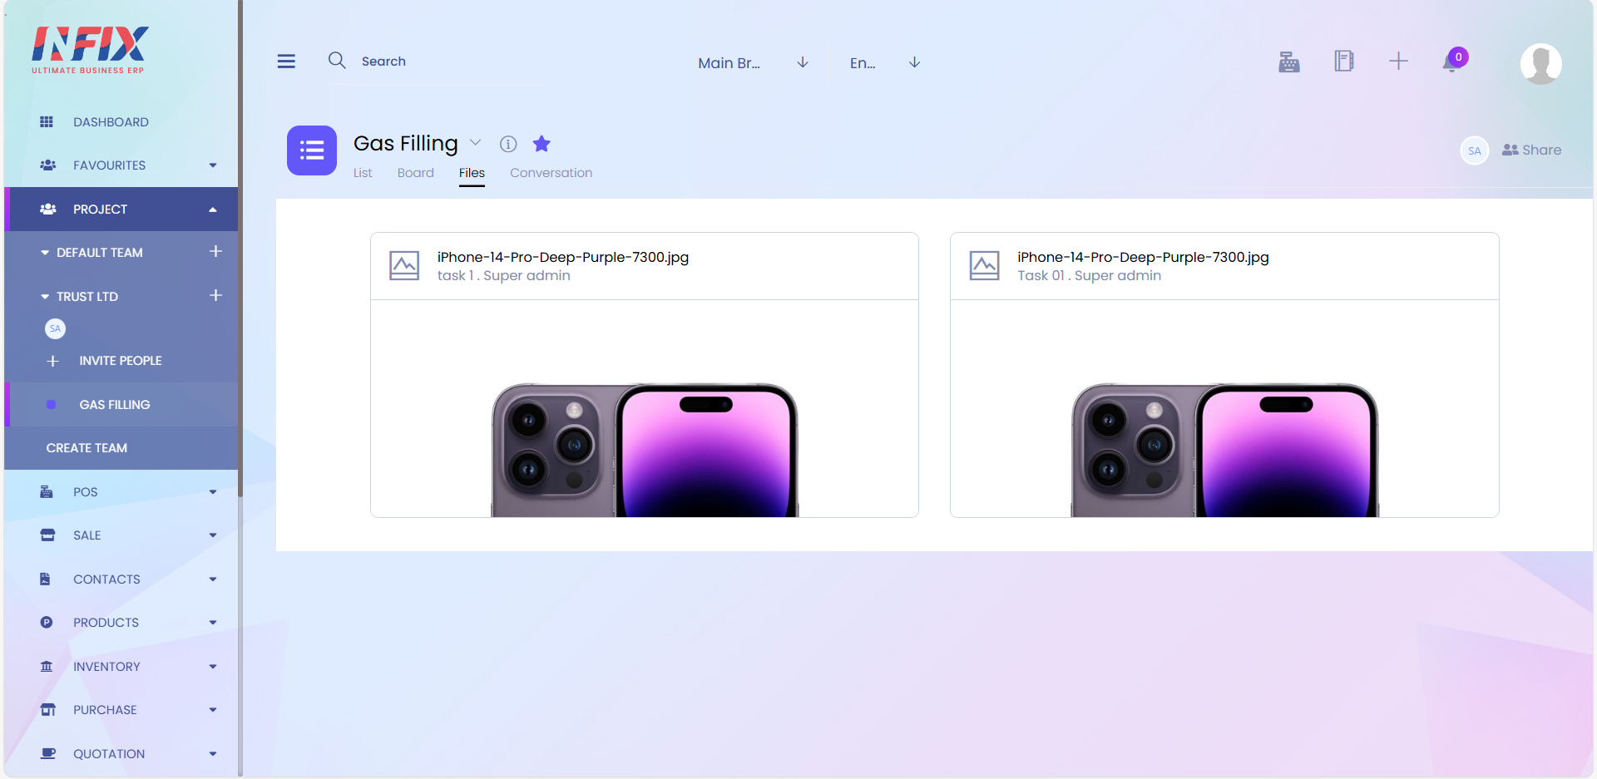Switch to the List tab

coord(363,173)
